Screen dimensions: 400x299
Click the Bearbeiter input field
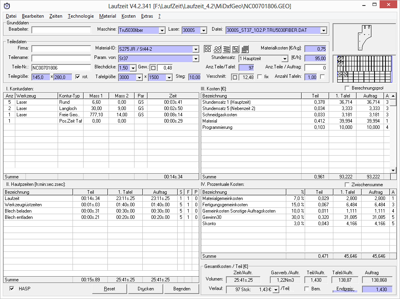tap(61, 30)
